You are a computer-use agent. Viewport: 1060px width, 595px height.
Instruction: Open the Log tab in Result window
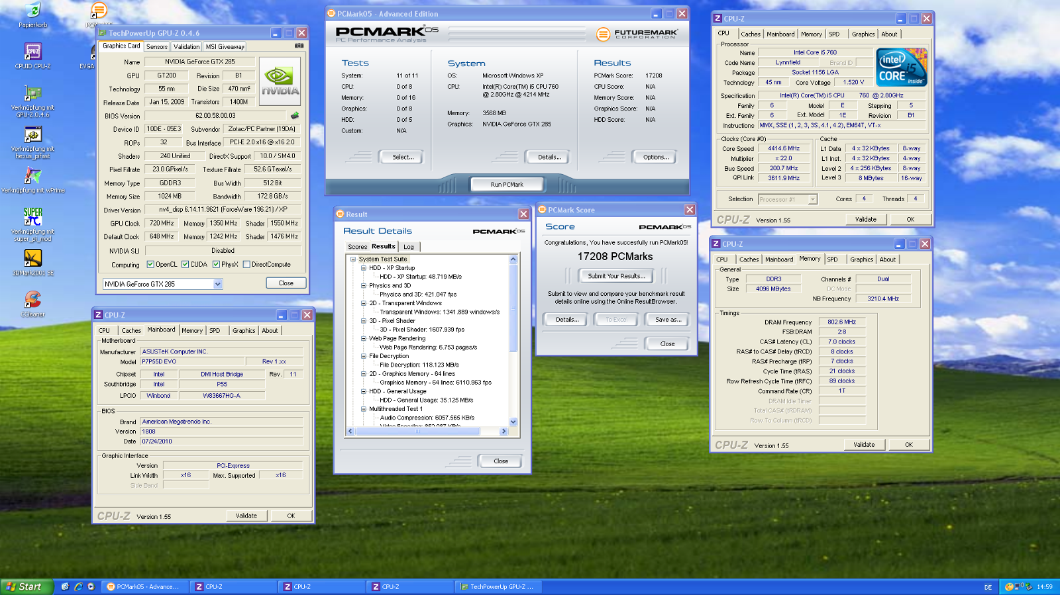(x=409, y=247)
